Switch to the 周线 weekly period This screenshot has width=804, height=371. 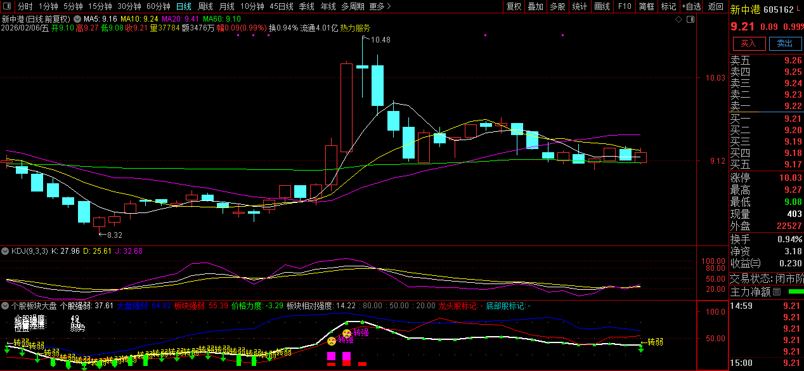tap(205, 6)
